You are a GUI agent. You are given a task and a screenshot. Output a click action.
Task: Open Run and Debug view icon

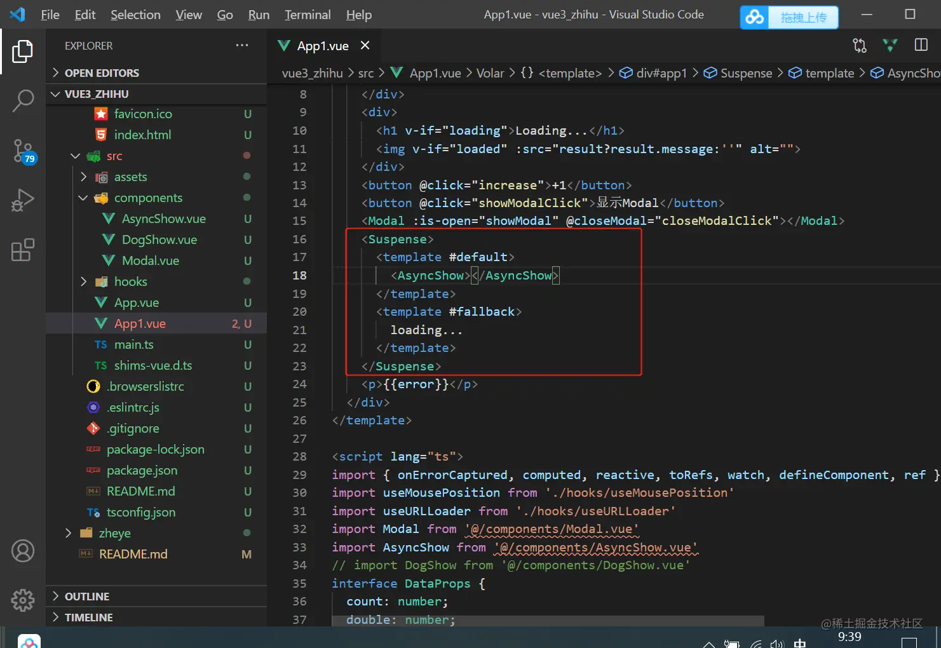23,200
